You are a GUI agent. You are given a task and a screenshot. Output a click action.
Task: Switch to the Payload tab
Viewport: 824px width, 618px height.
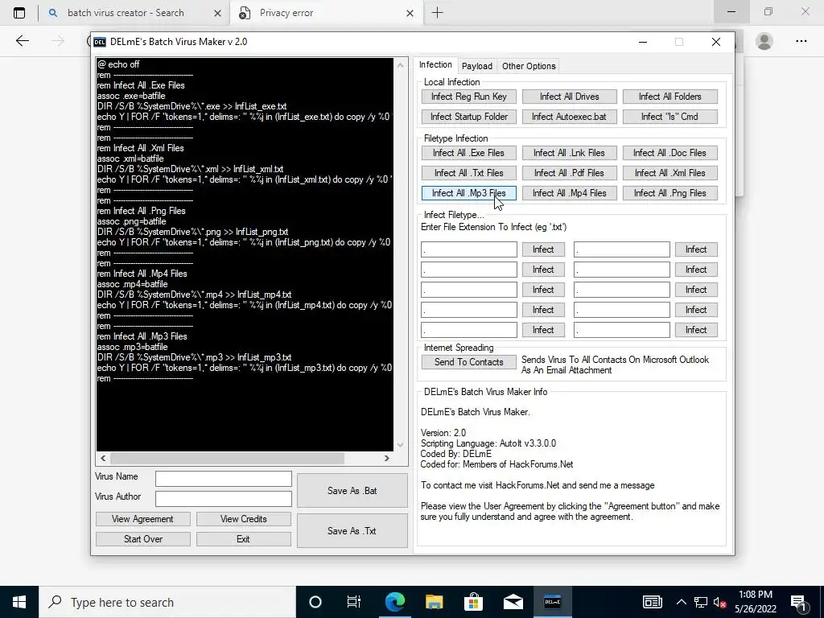[x=476, y=66]
